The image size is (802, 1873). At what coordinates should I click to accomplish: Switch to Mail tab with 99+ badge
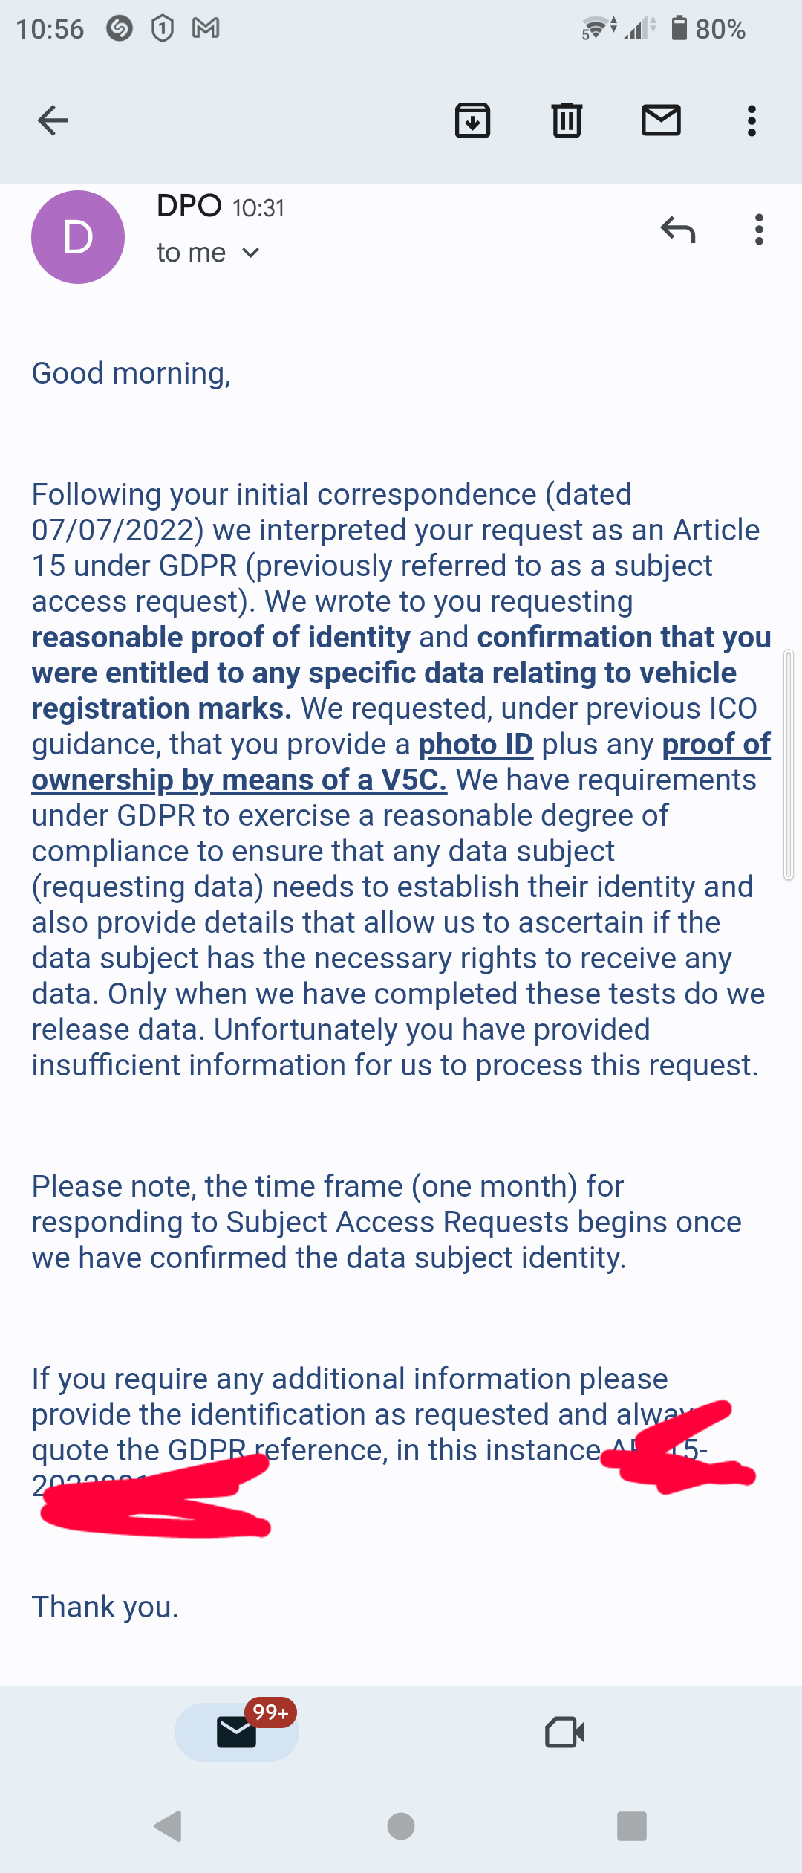[237, 1732]
